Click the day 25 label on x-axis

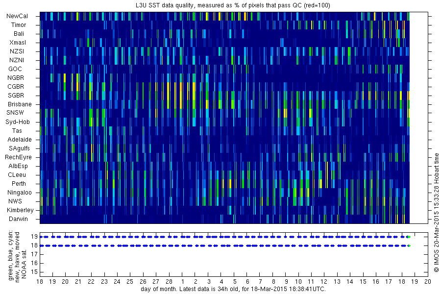pos(130,281)
